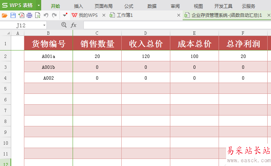
Task: Select row 2 header
Action: [x=5, y=56]
